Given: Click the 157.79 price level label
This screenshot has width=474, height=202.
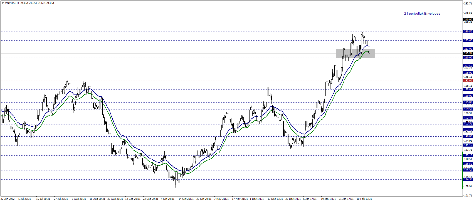Looking at the screenshot, I should [x=468, y=124].
